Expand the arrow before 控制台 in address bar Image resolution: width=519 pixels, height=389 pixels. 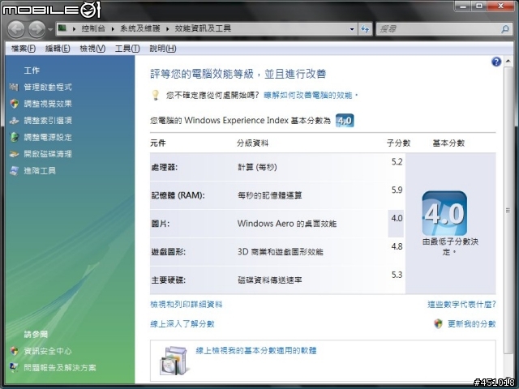click(74, 29)
